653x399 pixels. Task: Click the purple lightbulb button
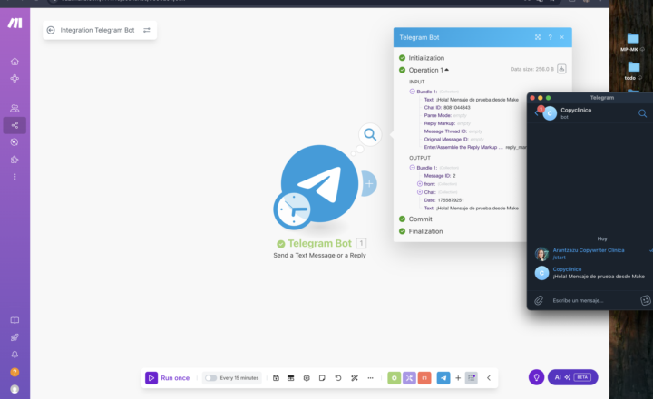tap(536, 377)
